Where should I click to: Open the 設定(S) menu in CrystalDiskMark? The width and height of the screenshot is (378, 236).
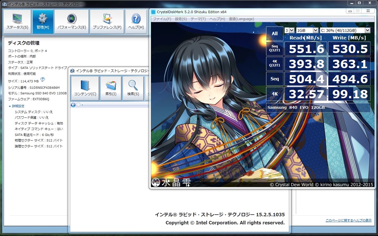[x=181, y=19]
